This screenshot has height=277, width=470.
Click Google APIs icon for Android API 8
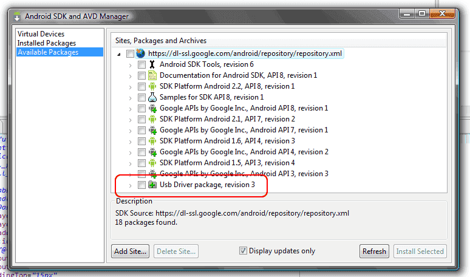152,108
